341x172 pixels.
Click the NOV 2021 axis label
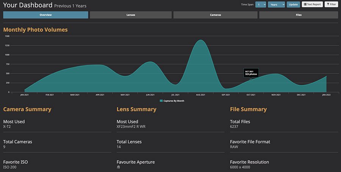coord(276,95)
